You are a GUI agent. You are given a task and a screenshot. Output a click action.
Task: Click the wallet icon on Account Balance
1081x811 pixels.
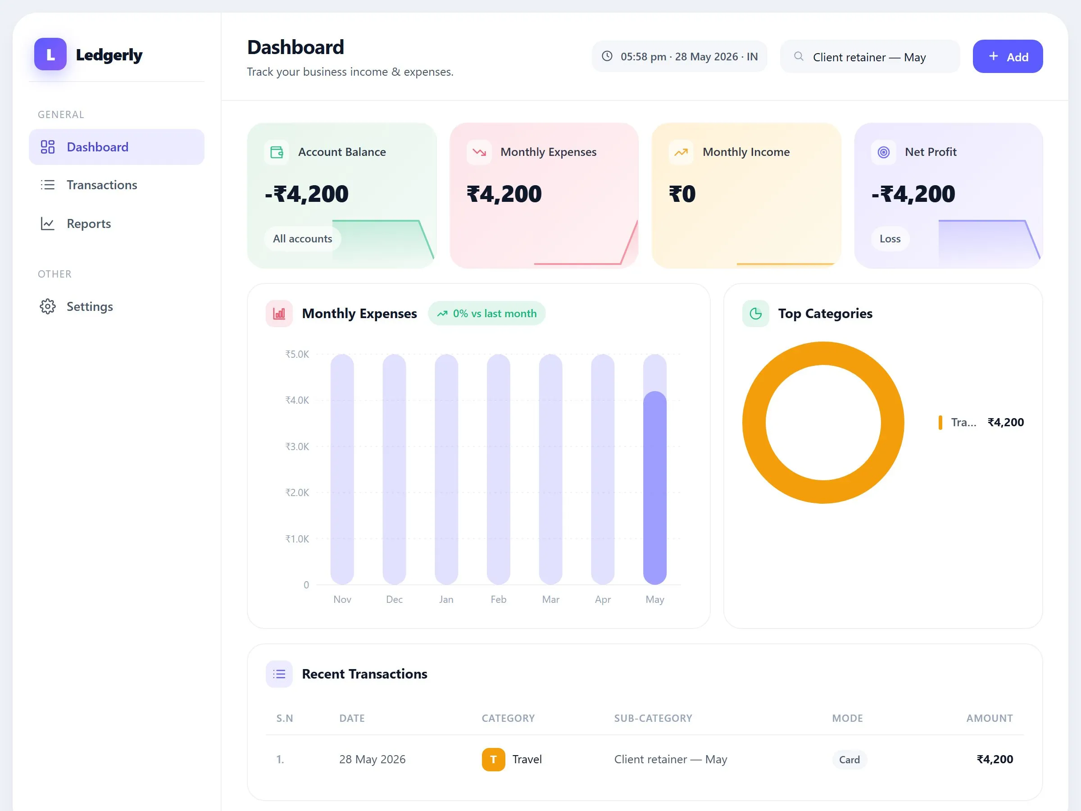pos(277,153)
